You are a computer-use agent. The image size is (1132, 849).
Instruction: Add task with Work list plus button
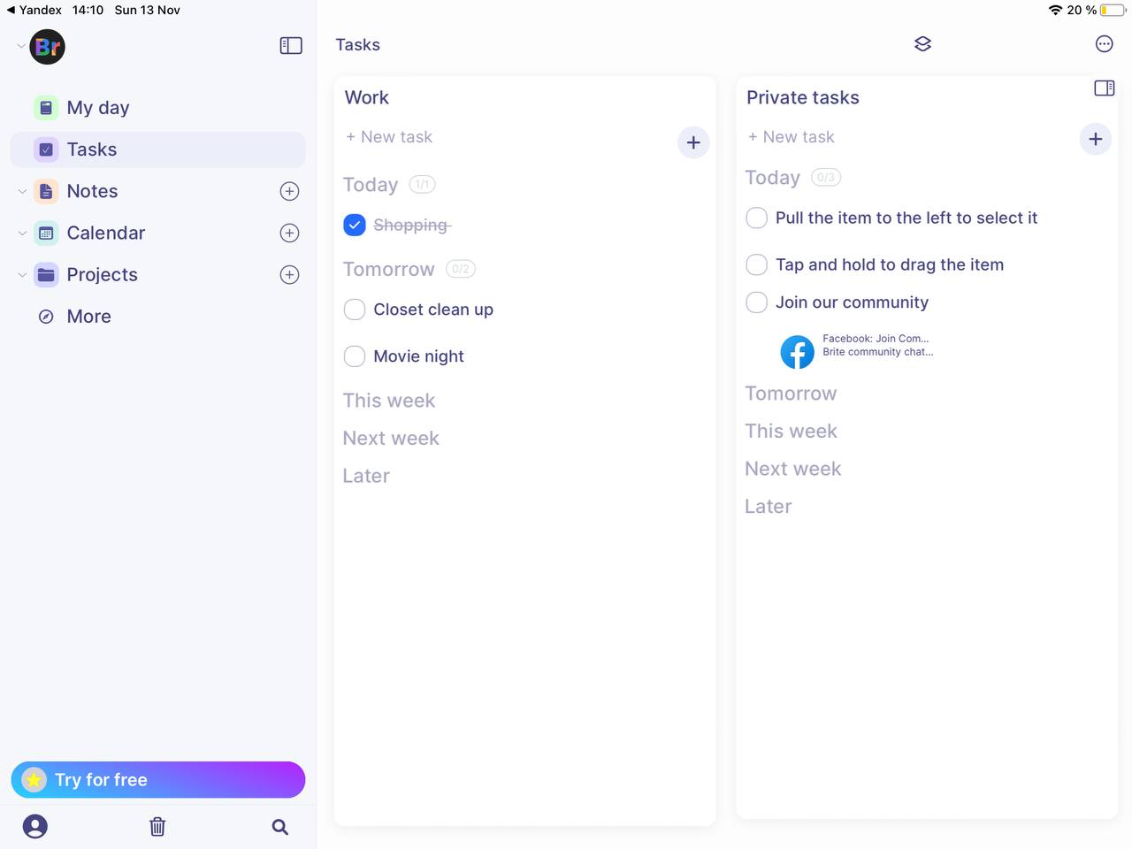click(x=693, y=142)
